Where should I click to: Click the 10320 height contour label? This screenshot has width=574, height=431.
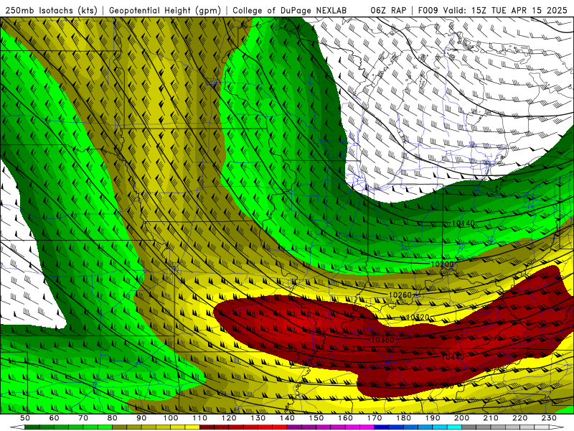(x=418, y=318)
